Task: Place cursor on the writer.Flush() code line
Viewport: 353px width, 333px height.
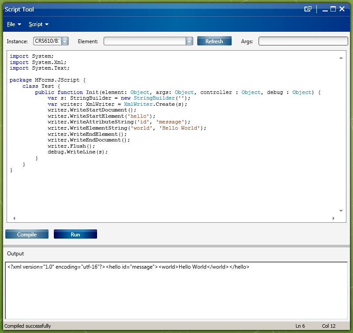Action: [x=71, y=146]
